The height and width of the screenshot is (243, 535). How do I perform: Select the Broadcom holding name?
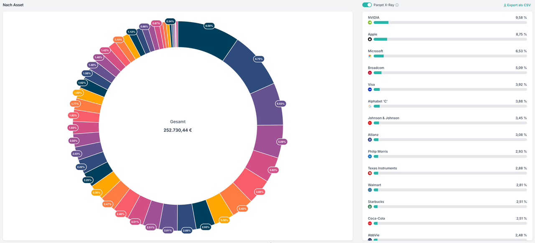(x=376, y=68)
